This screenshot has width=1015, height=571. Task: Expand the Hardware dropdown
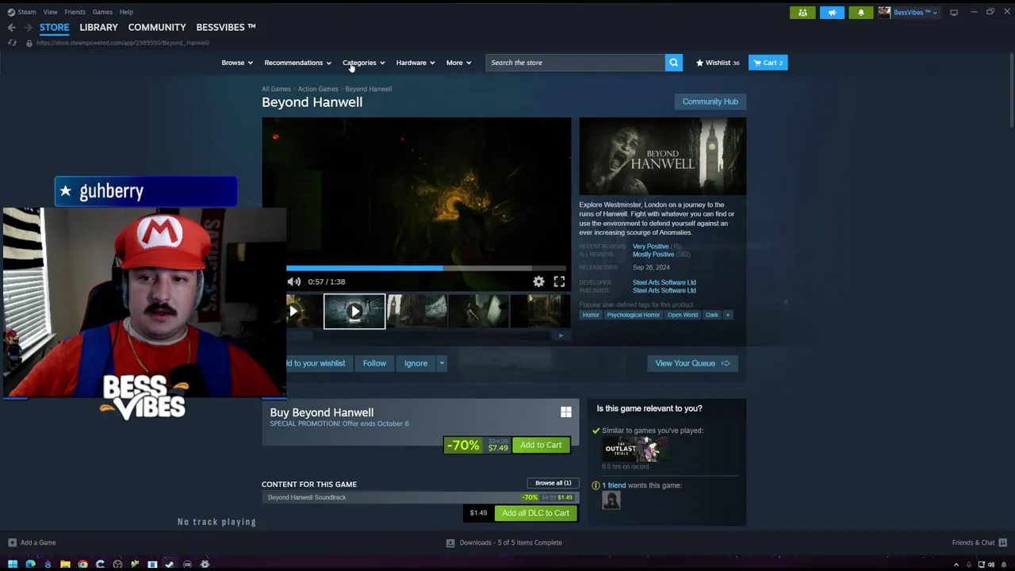click(x=415, y=63)
